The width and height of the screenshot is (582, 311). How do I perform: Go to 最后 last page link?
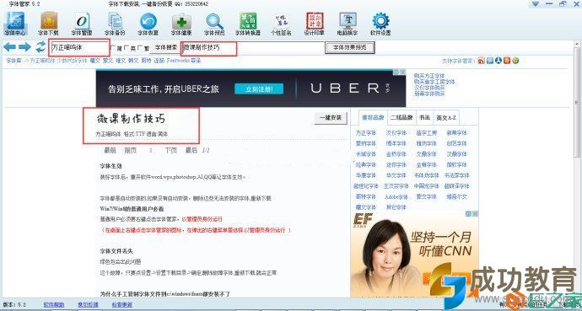191,150
